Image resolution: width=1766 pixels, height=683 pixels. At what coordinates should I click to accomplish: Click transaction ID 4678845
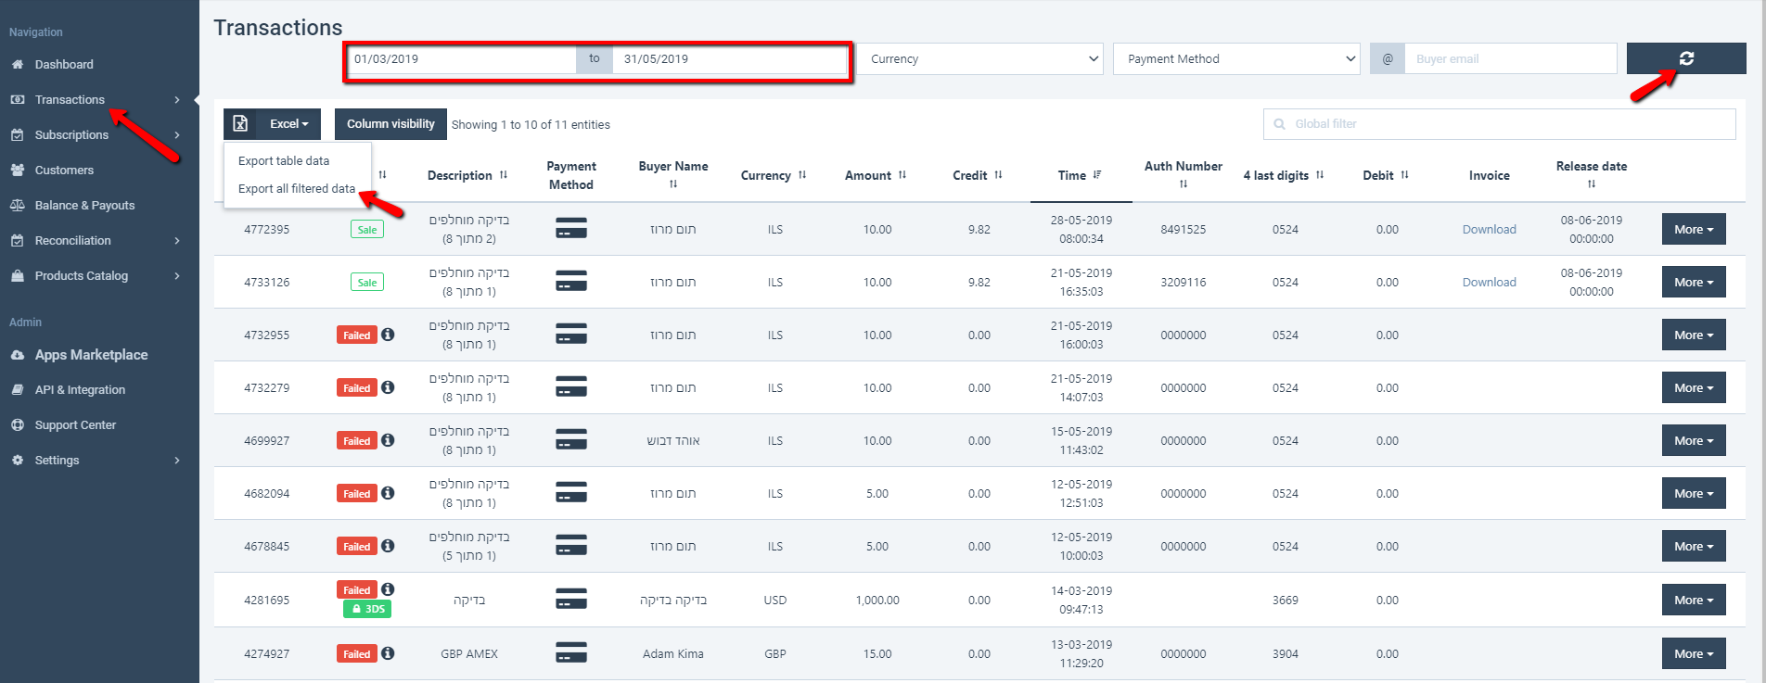pos(266,546)
